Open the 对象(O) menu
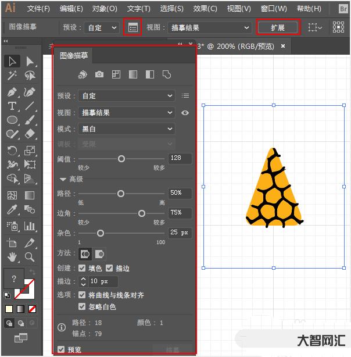 105,9
